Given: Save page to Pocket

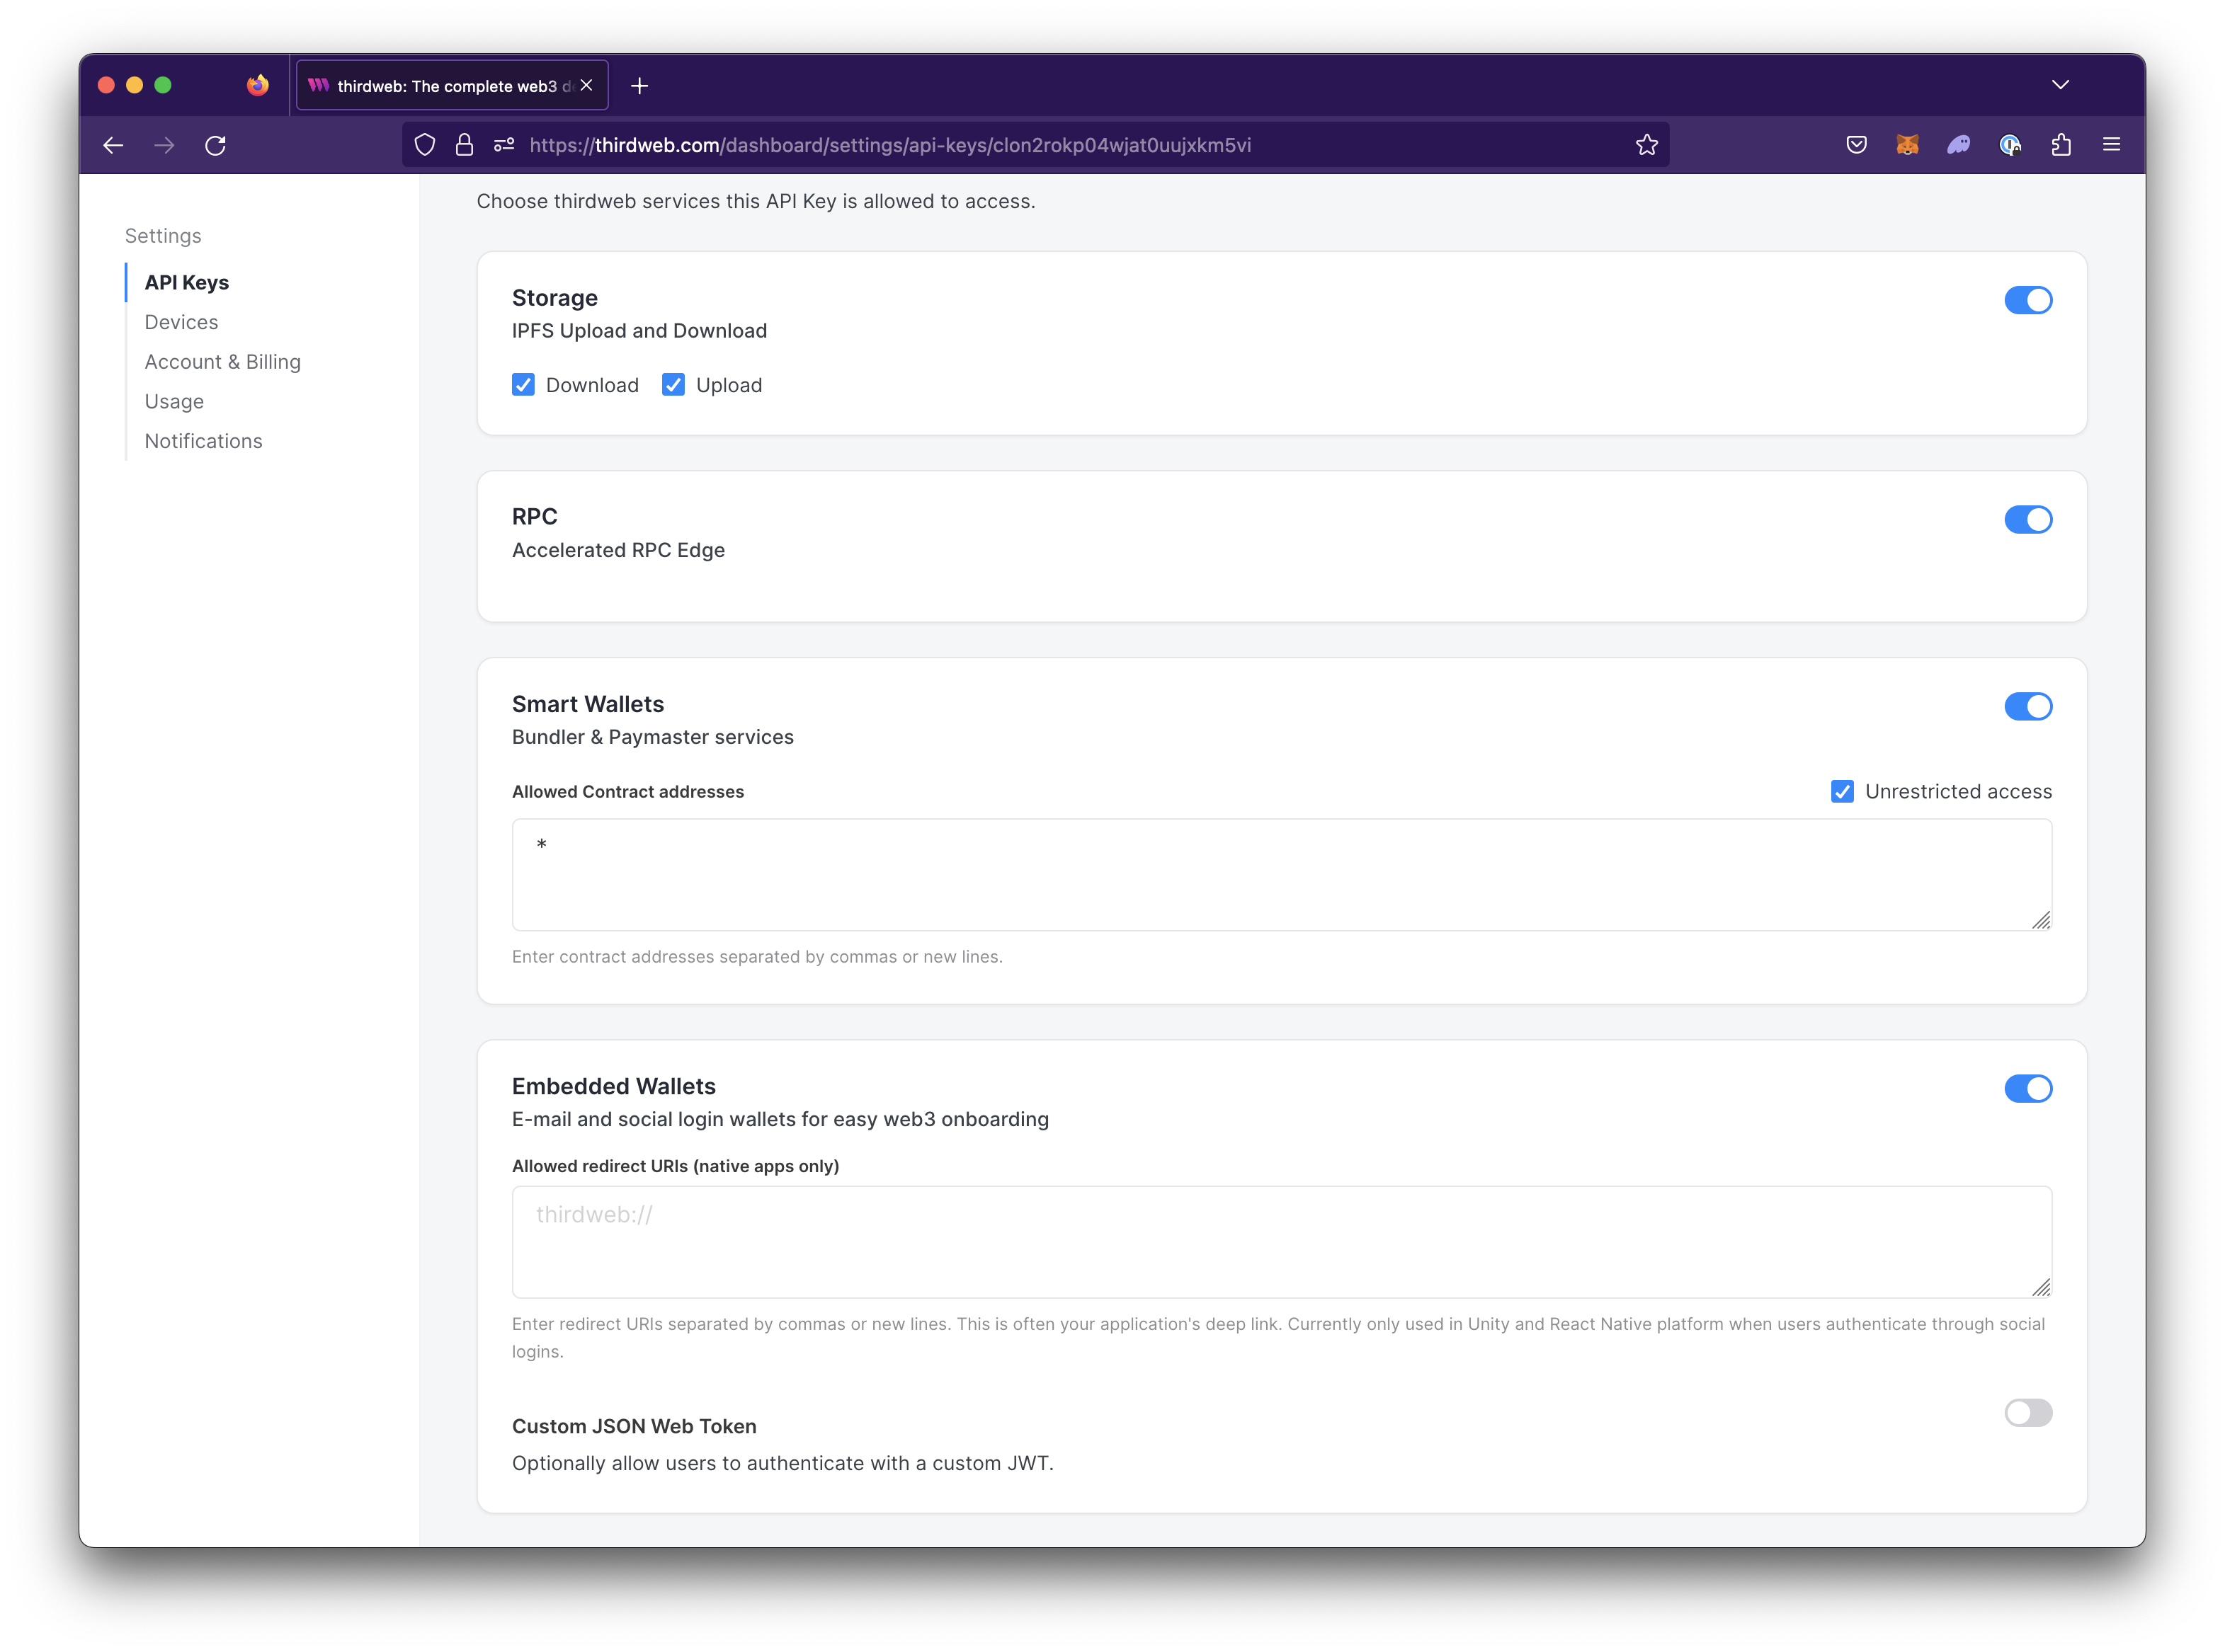Looking at the screenshot, I should tap(1856, 145).
